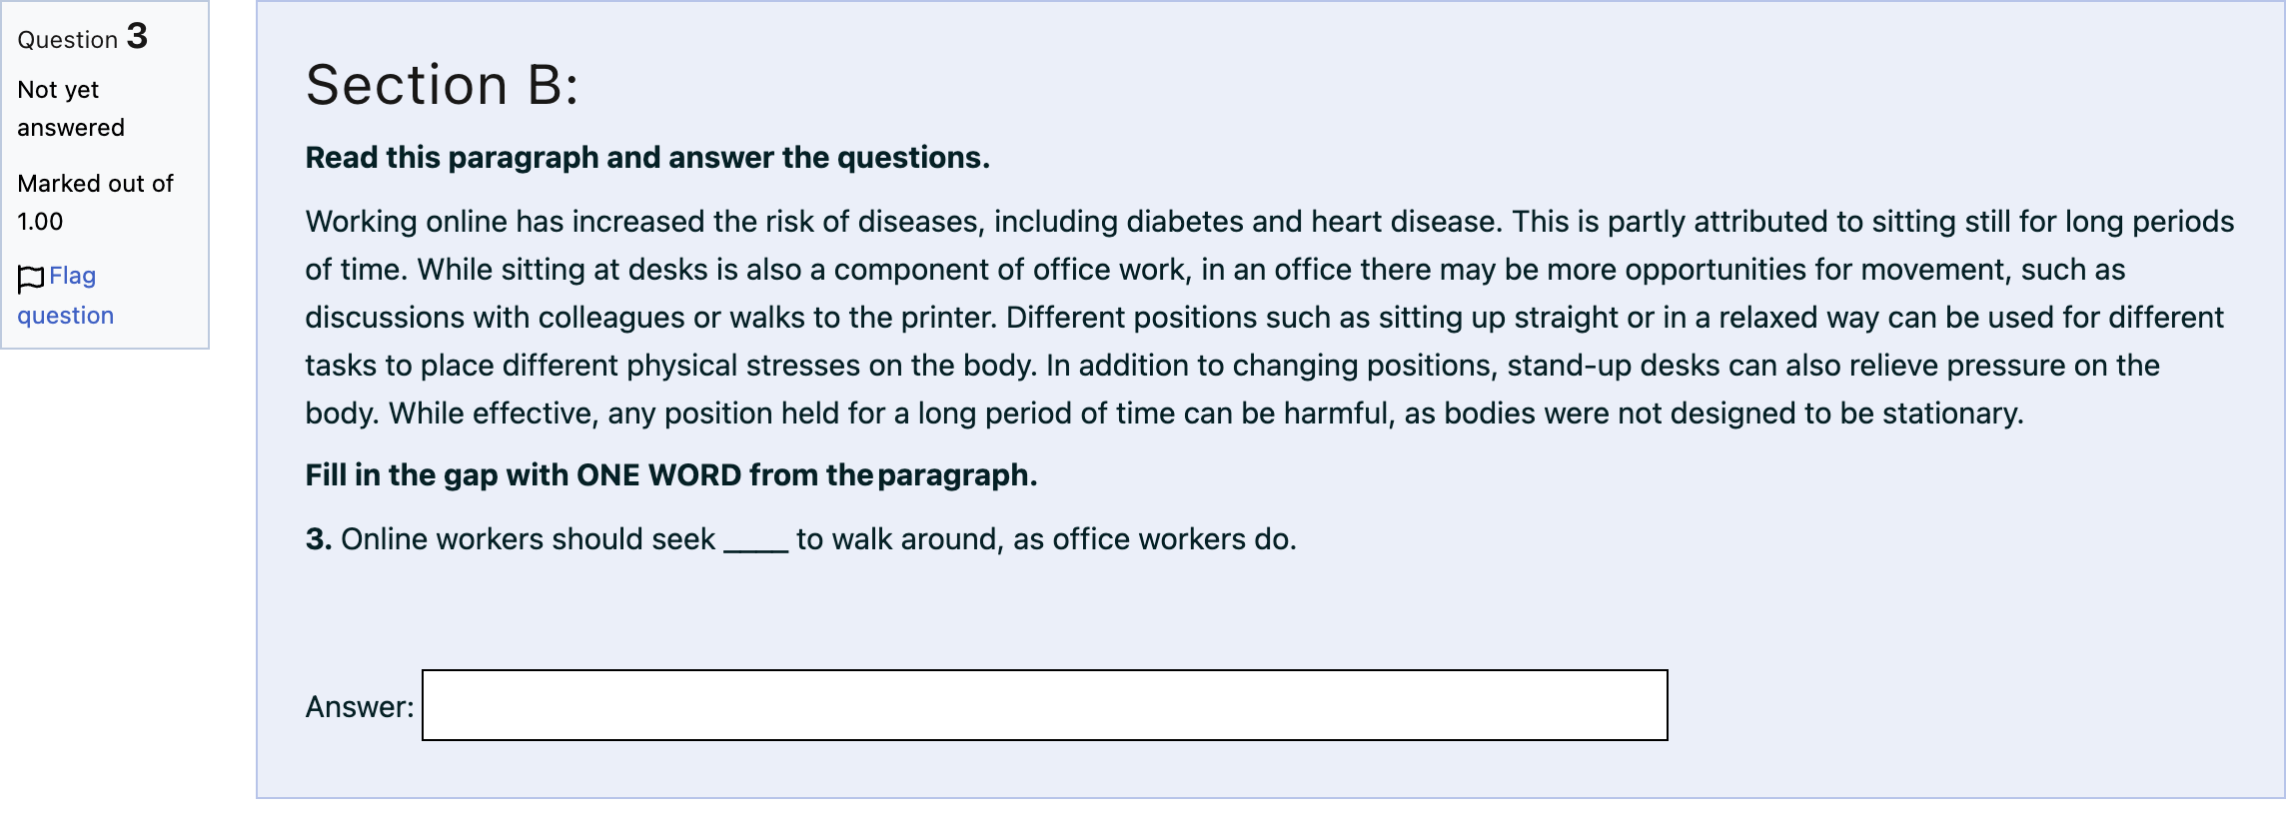The width and height of the screenshot is (2286, 831).
Task: Click "Online workers should seek" sentence start
Action: pos(529,539)
